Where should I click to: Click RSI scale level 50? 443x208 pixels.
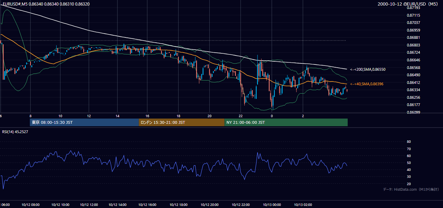pos(409,163)
